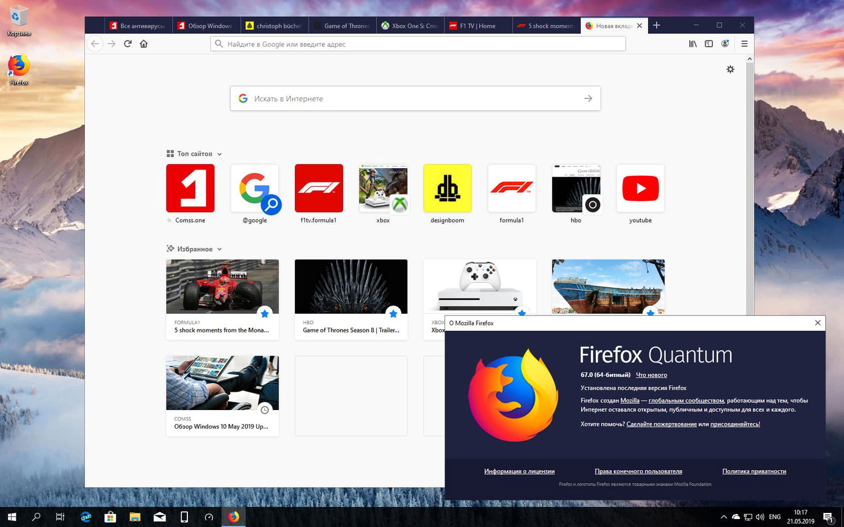Open the Library toolbar icon

coord(692,43)
